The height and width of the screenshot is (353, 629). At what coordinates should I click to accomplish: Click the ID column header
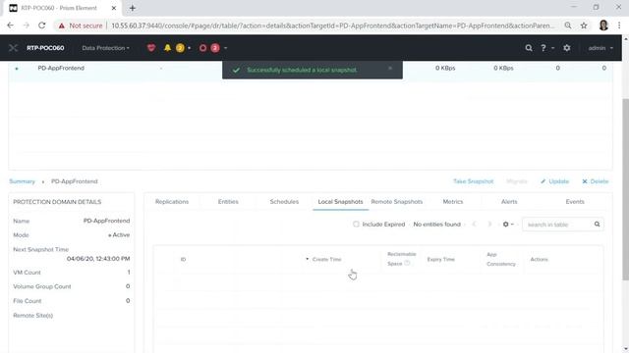(183, 259)
